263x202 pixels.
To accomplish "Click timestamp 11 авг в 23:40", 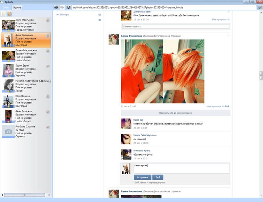I will pos(128,107).
